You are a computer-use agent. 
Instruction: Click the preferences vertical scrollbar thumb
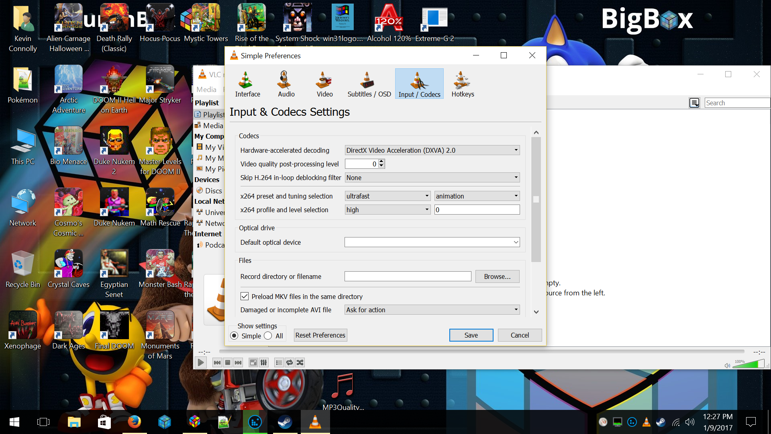[x=536, y=199]
